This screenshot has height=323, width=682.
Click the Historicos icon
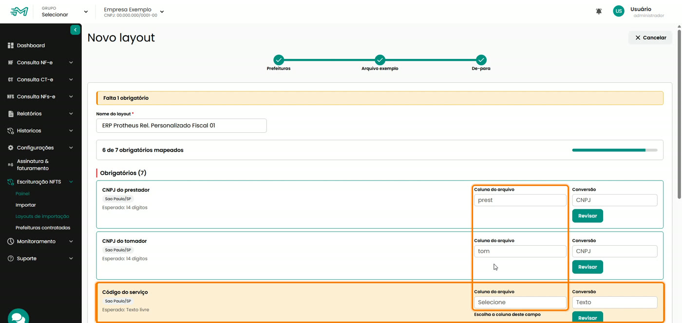pyautogui.click(x=11, y=131)
